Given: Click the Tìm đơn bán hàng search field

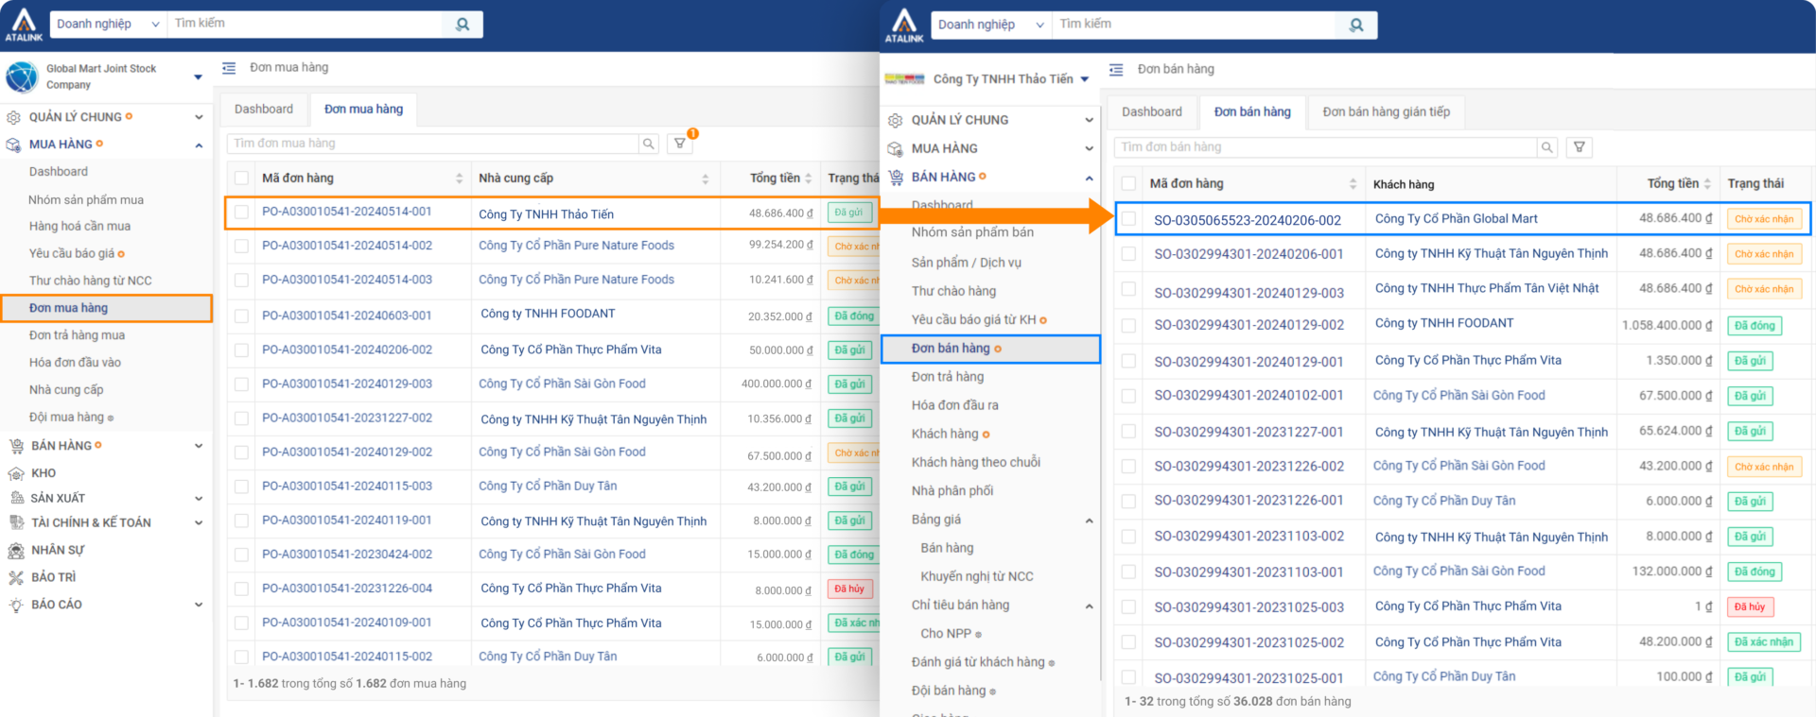Looking at the screenshot, I should pyautogui.click(x=1326, y=147).
